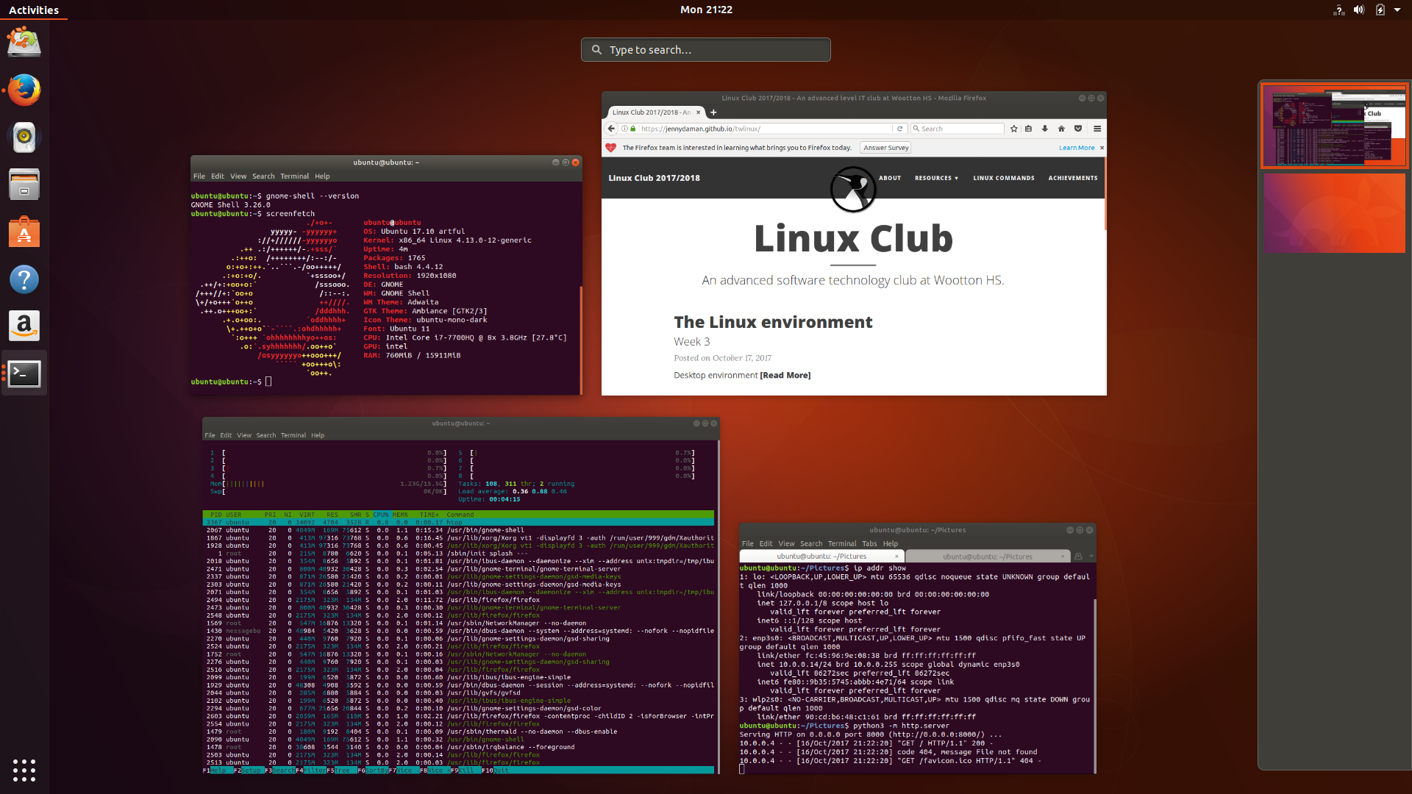Open Search menu in screenfetch terminal
This screenshot has width=1412, height=794.
pyautogui.click(x=263, y=176)
